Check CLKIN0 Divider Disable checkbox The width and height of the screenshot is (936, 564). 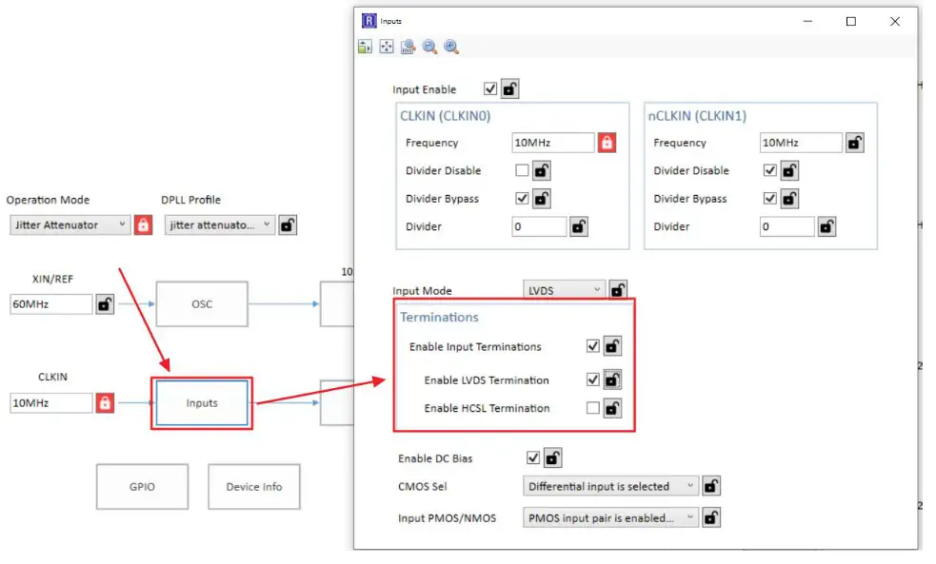tap(523, 170)
